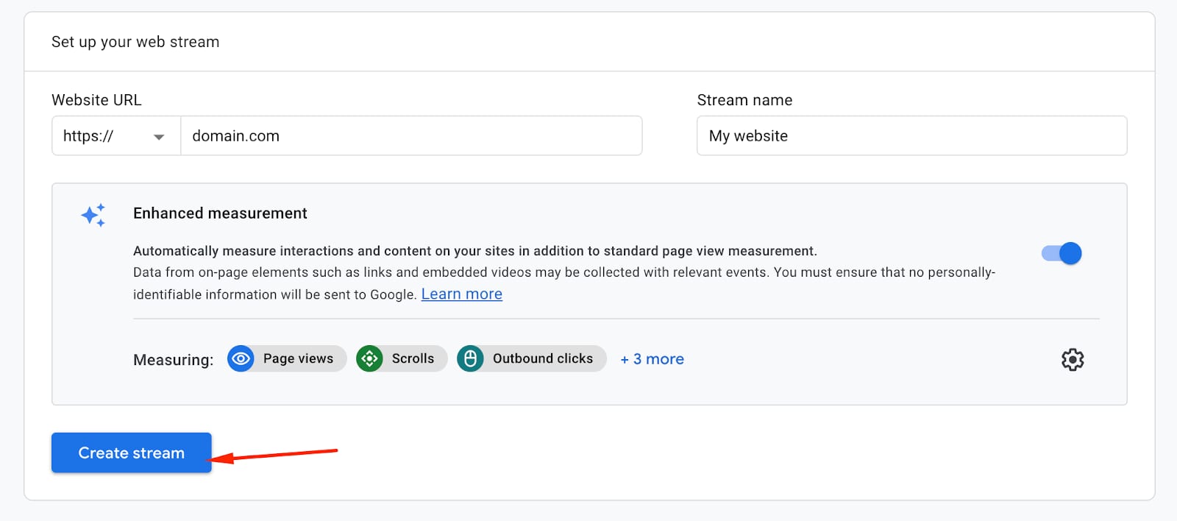Select the Outbound clicks chip label
Screen dimensions: 1177x521
pyautogui.click(x=542, y=358)
